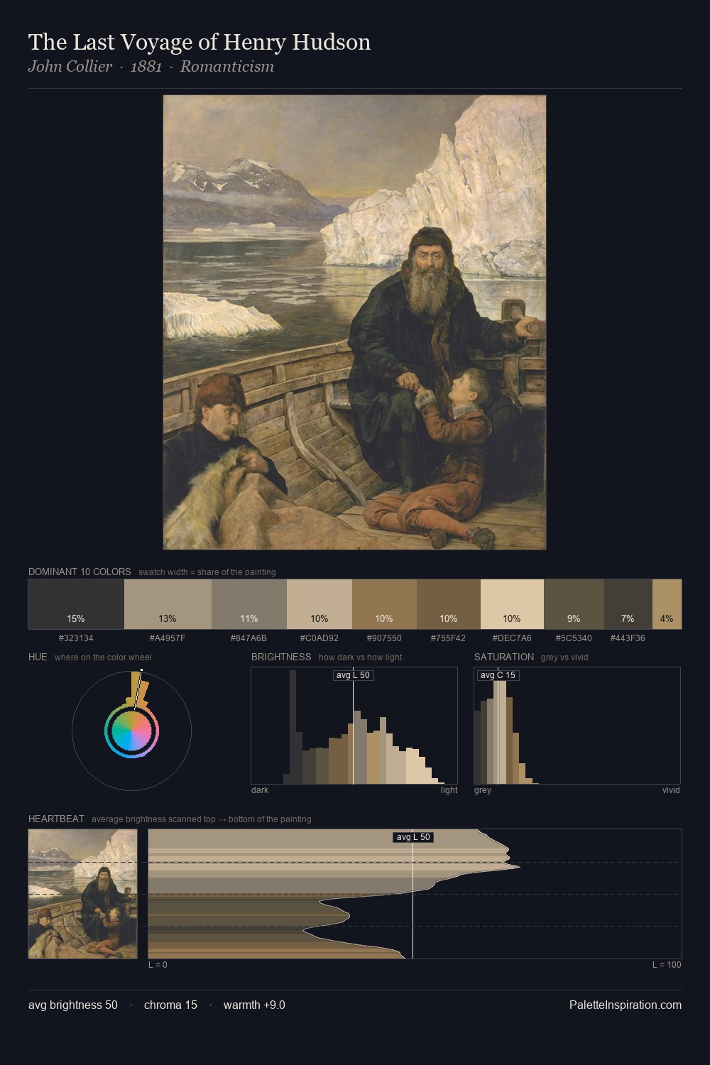Pick the #755F42 dark brown swatch
The image size is (710, 1065).
point(449,604)
